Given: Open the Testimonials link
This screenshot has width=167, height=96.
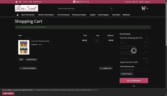Looking at the screenshot, I should 37,2.
